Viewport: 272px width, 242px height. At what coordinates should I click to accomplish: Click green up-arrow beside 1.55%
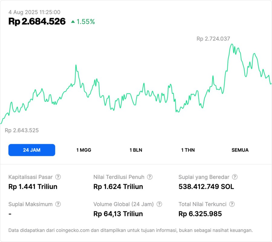(73, 22)
